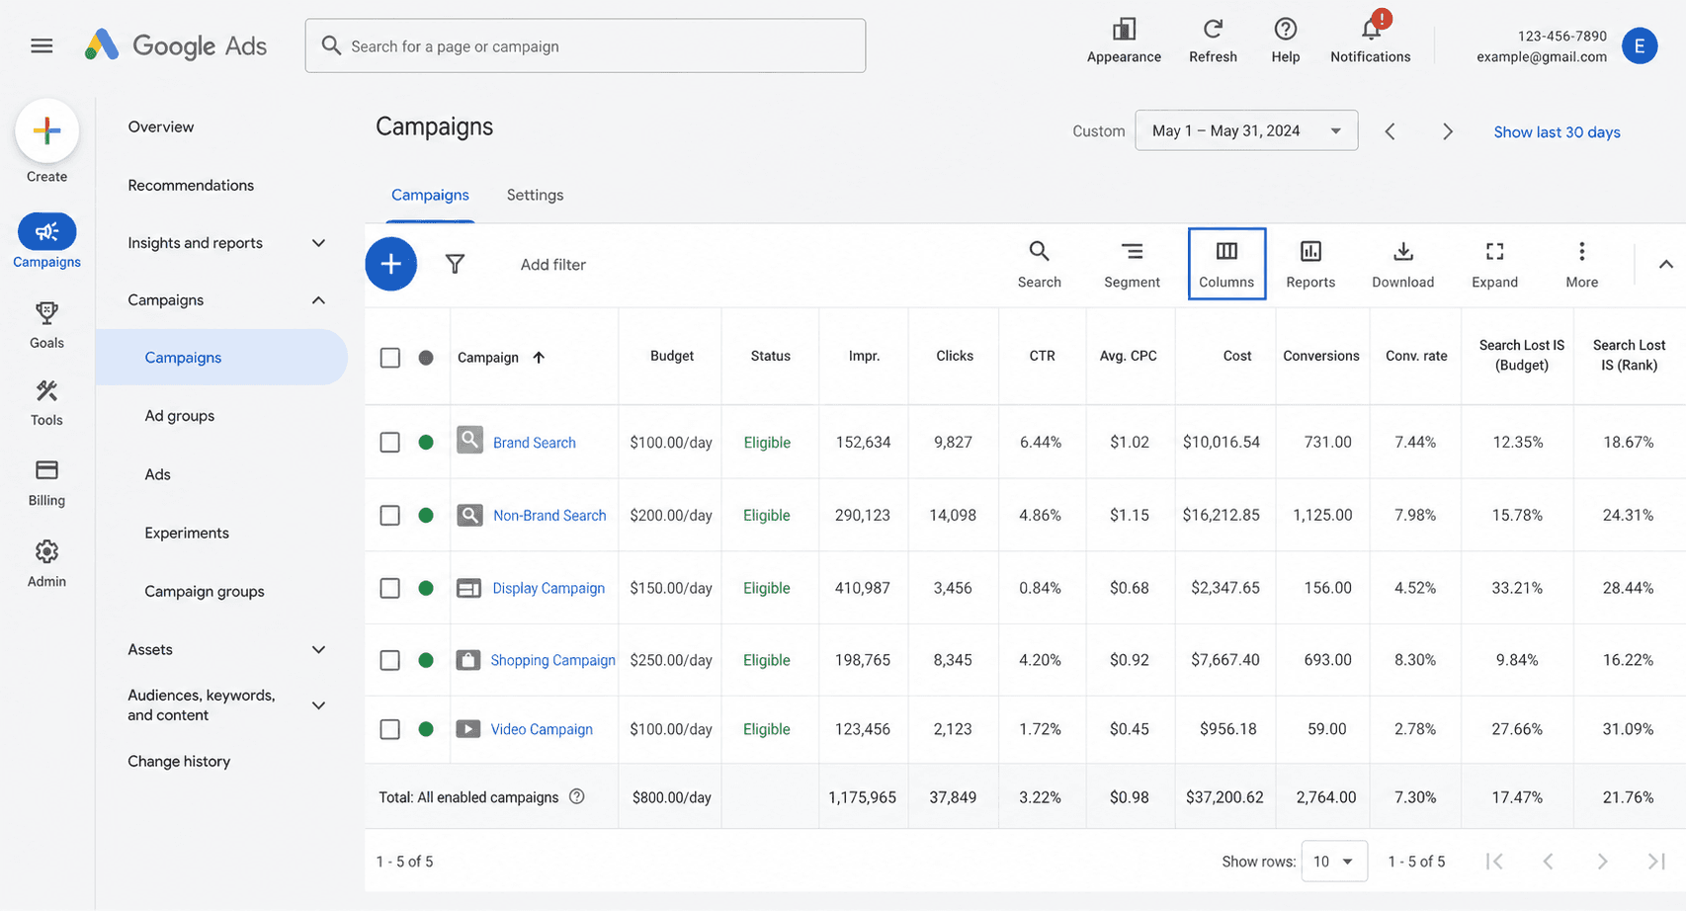Viewport: 1686px width, 911px height.
Task: Click the Google Ads logo
Action: point(176,45)
